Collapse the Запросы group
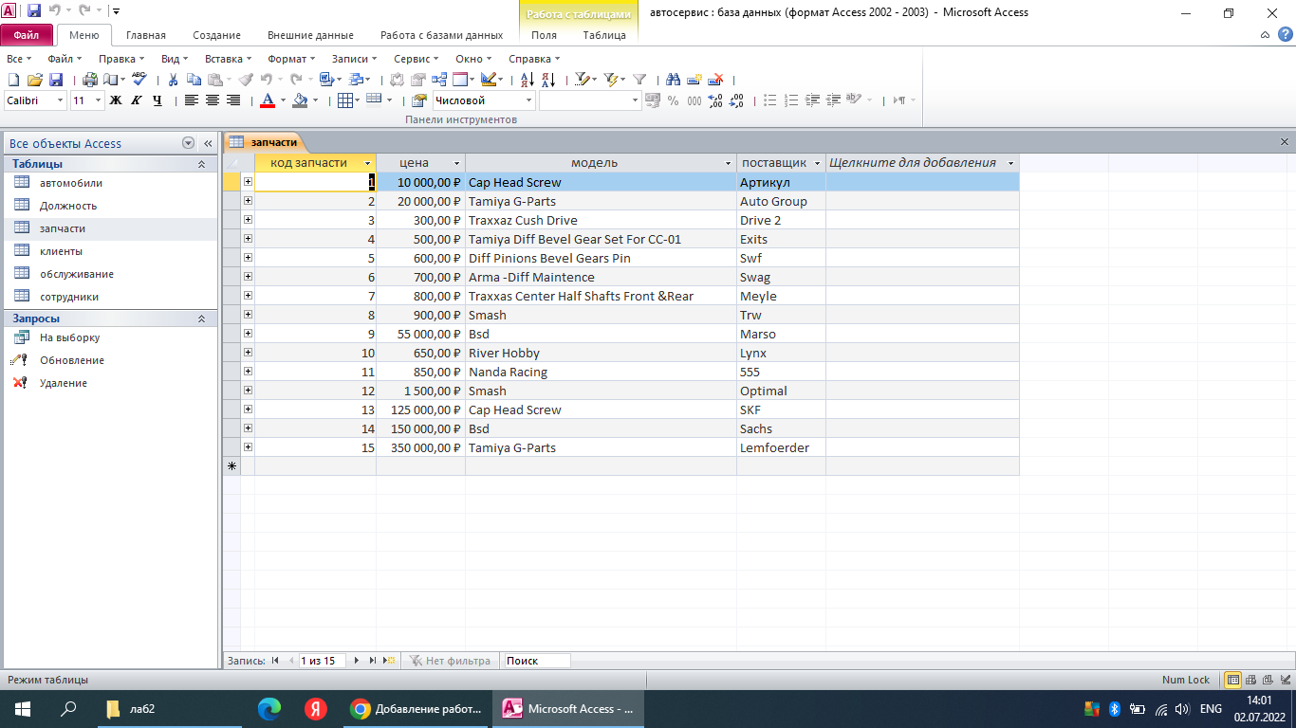 click(201, 319)
